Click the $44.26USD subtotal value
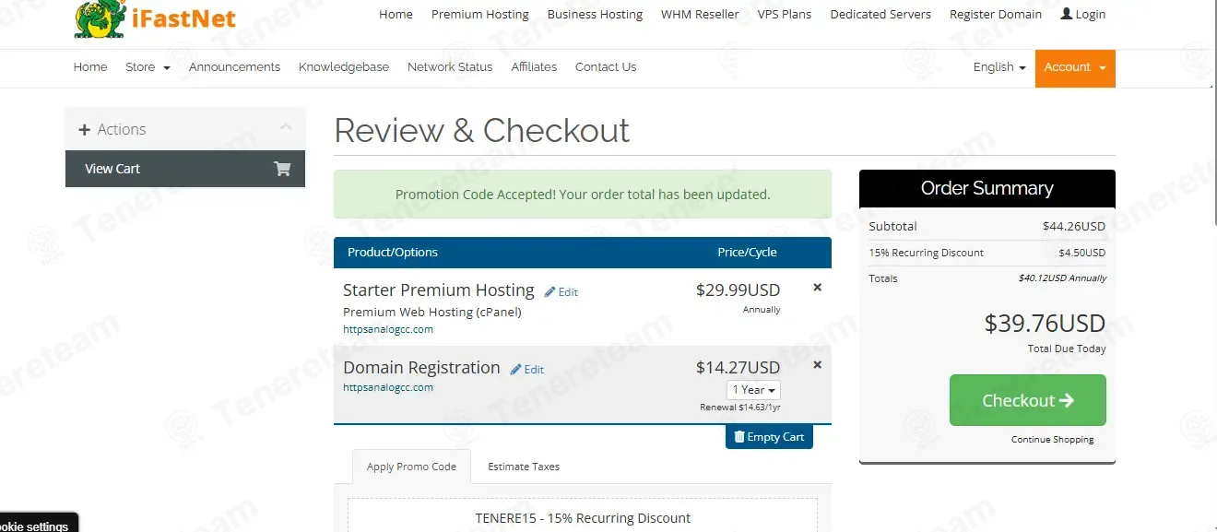 (1074, 226)
